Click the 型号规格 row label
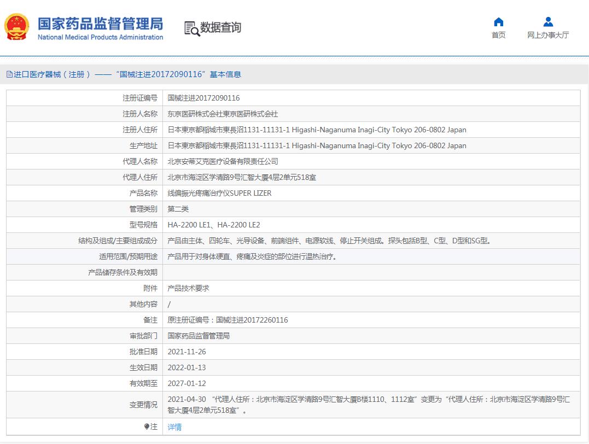The width and height of the screenshot is (589, 444). click(x=143, y=225)
